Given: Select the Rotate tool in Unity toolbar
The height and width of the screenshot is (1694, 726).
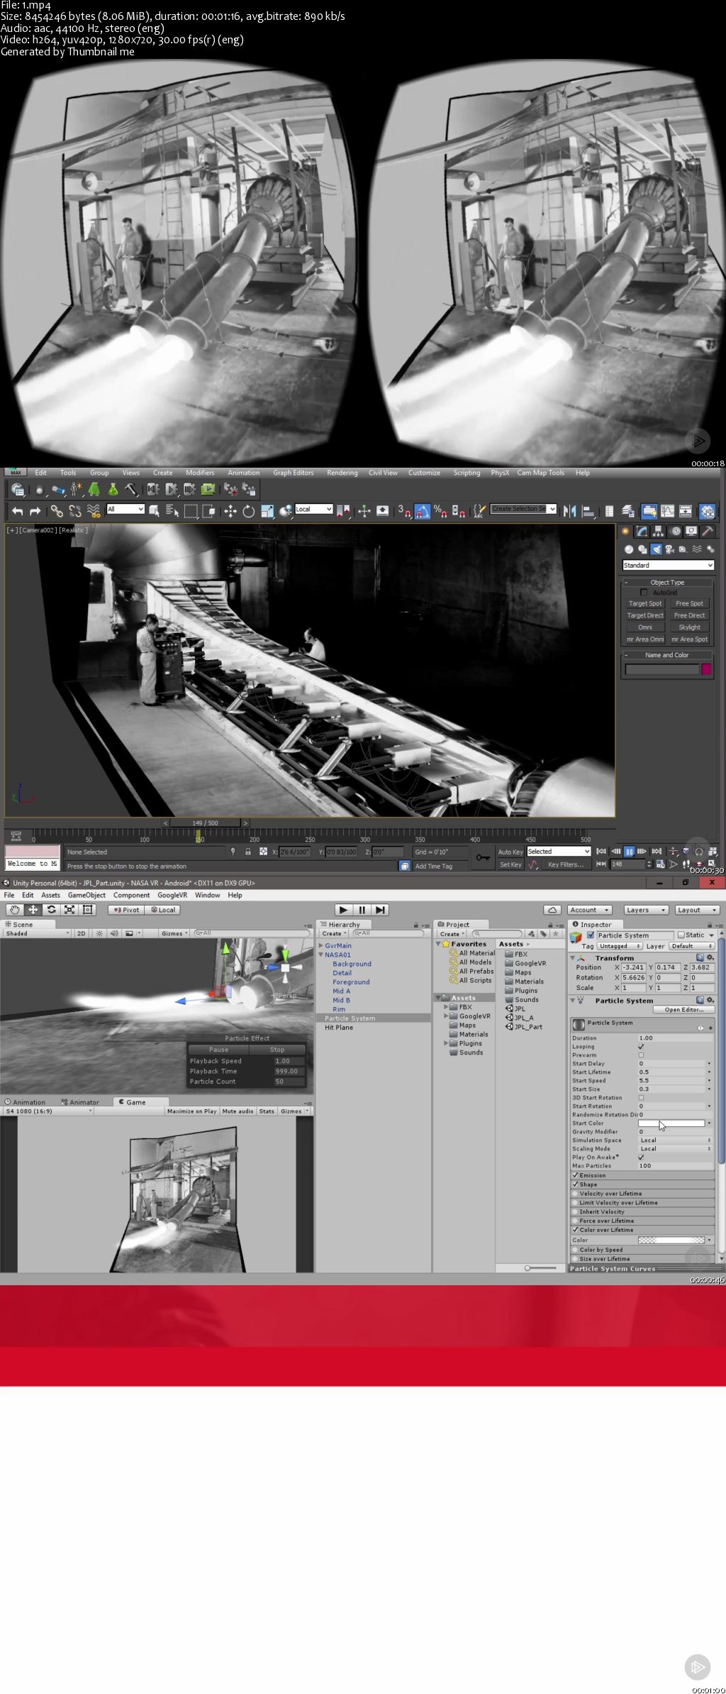Looking at the screenshot, I should tap(51, 910).
